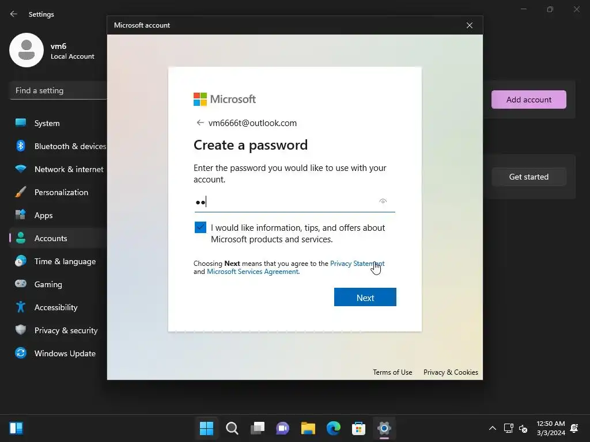Open the Privacy & Cookies link

(451, 372)
